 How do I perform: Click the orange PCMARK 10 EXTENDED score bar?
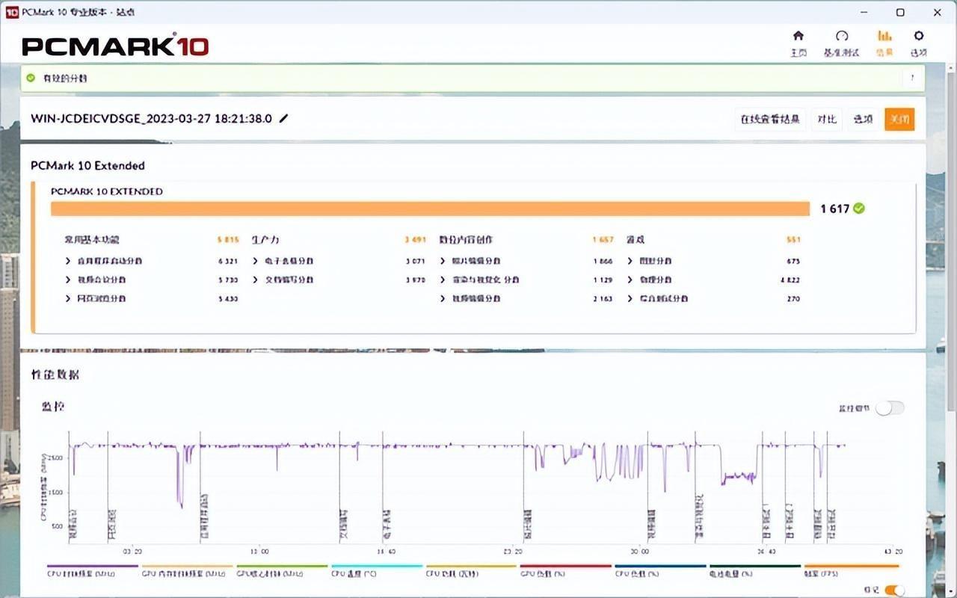pyautogui.click(x=430, y=209)
